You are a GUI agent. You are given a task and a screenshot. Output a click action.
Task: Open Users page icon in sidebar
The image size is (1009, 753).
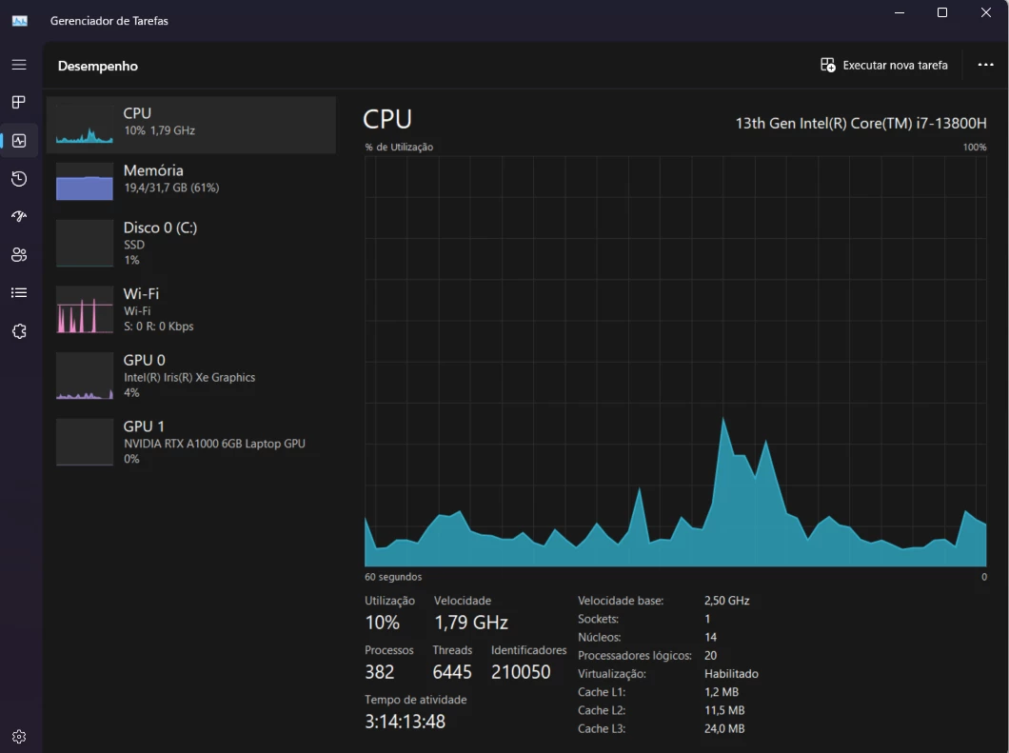[19, 255]
